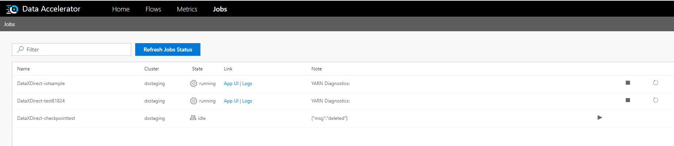674x146 pixels.
Task: Start the DataXDirect-checkpointtest job
Action: point(600,118)
